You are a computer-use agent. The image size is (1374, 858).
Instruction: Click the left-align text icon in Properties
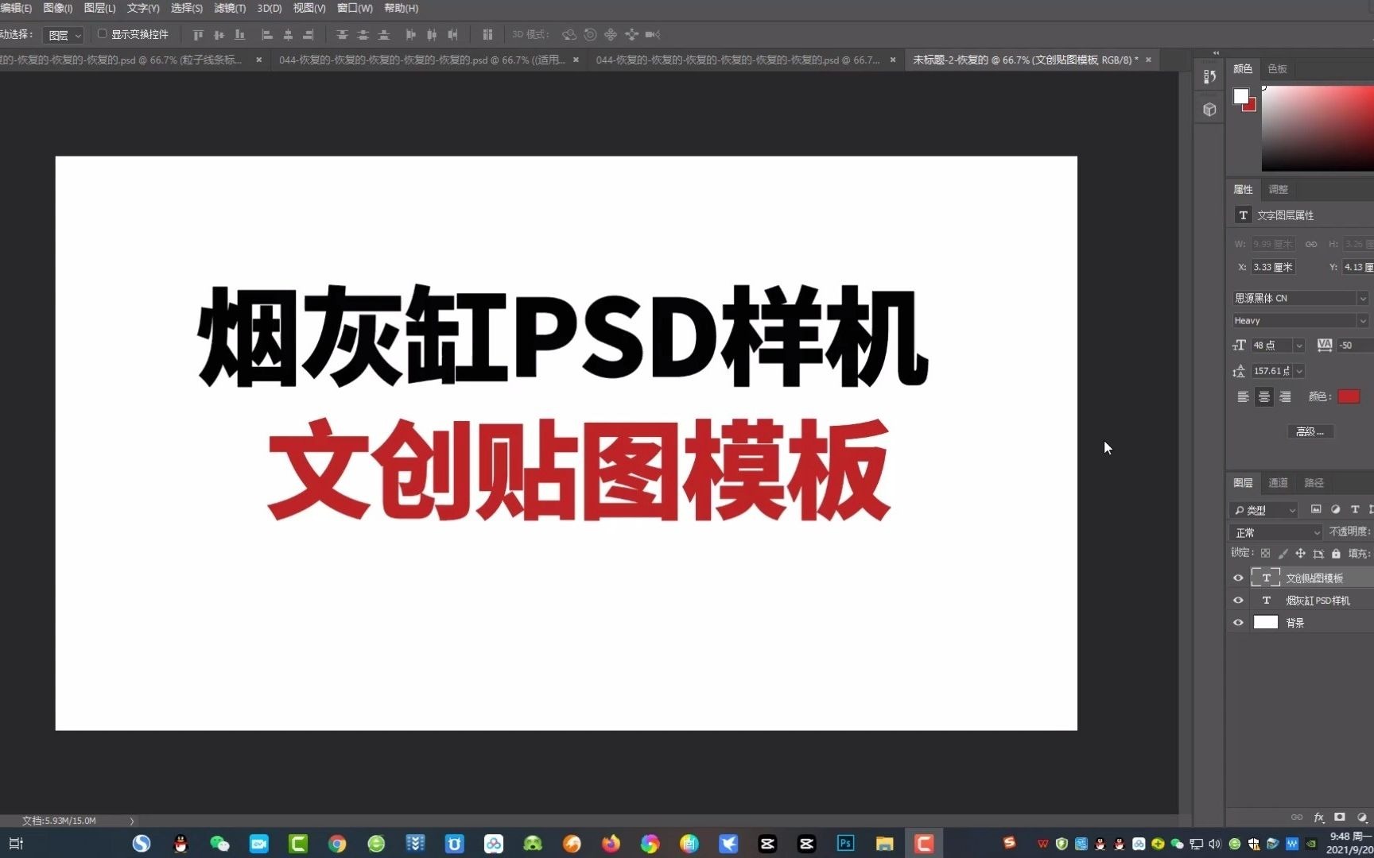(1243, 396)
